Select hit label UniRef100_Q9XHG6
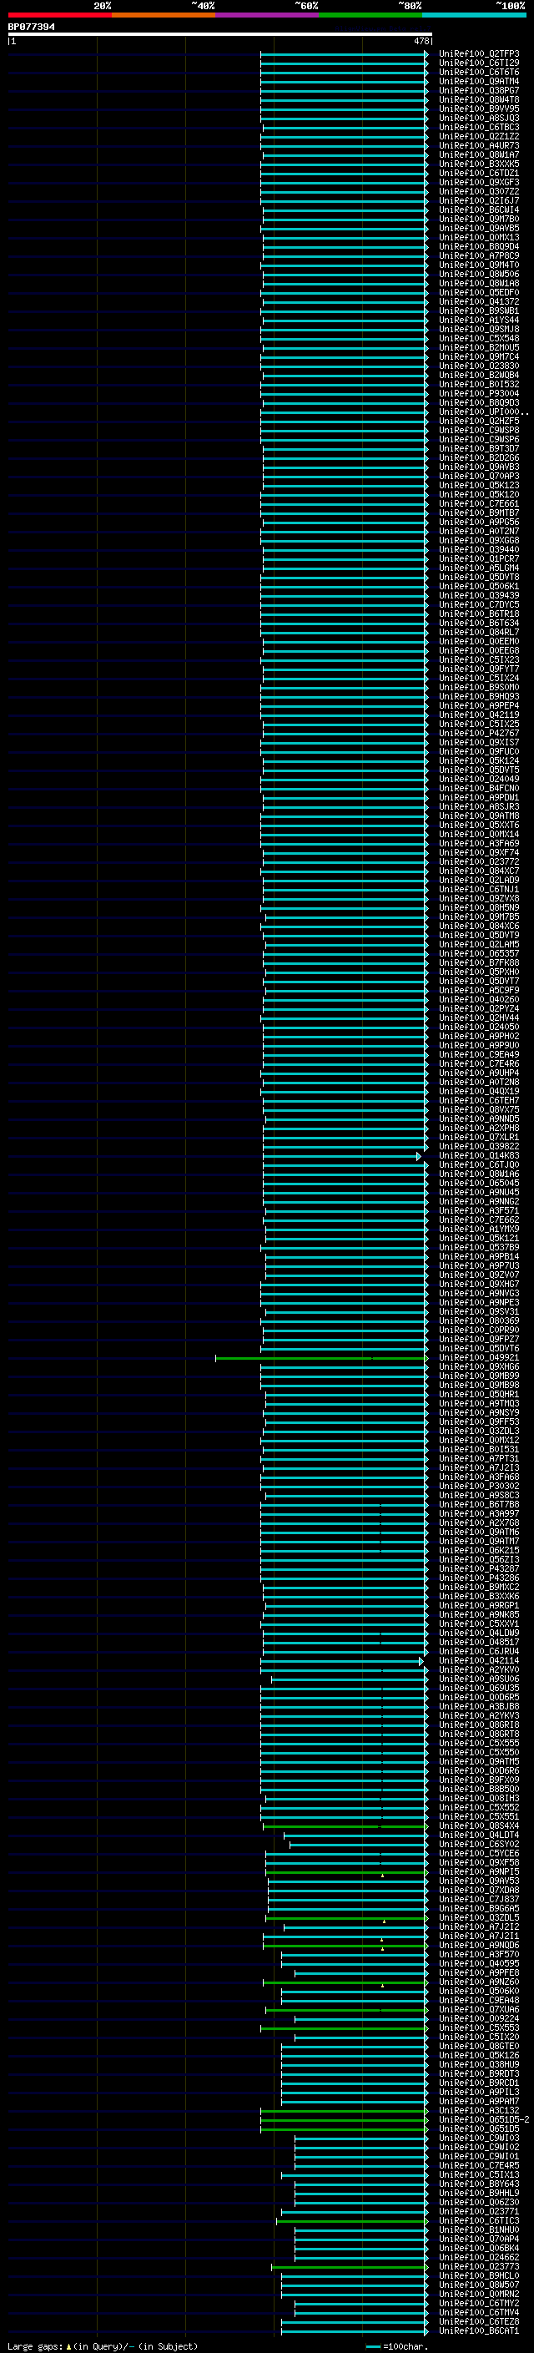 [x=479, y=1366]
